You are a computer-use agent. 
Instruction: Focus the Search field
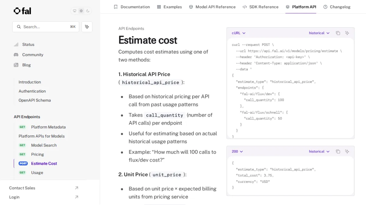[46, 27]
